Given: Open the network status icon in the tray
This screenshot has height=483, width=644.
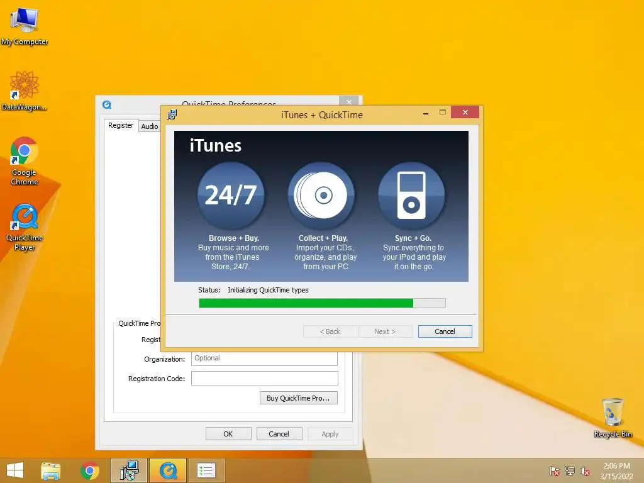Looking at the screenshot, I should [570, 471].
